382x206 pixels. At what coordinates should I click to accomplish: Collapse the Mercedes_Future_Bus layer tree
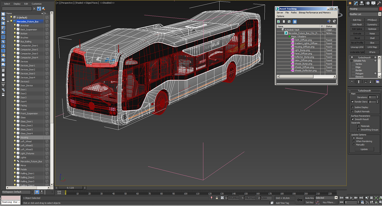tap(8, 22)
